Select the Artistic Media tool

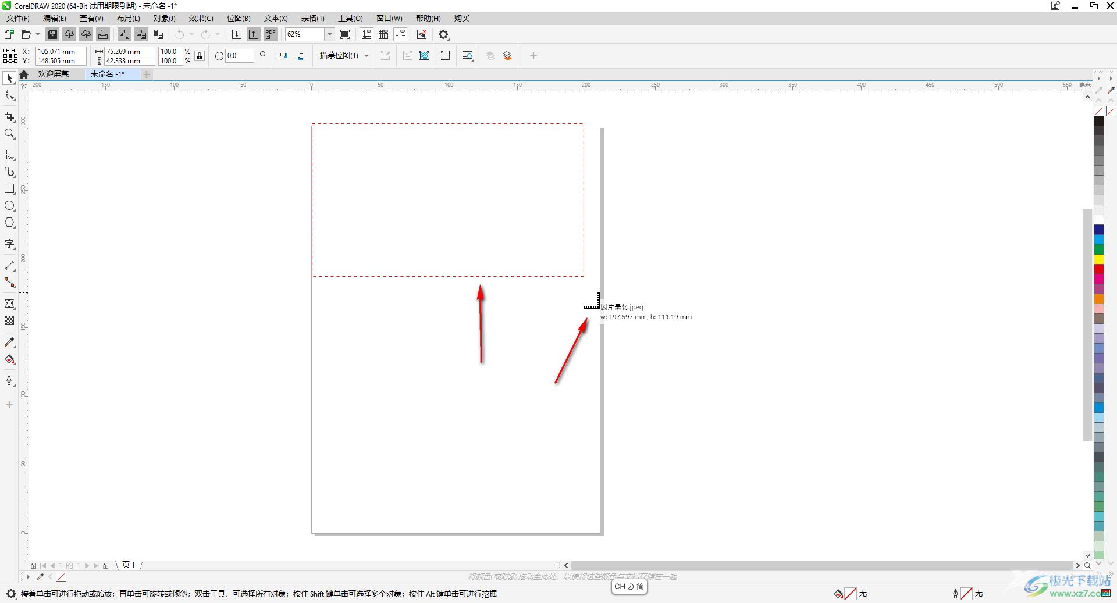click(9, 172)
